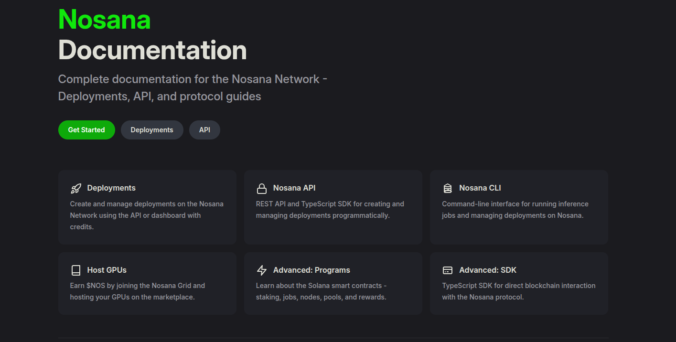Open the Advanced: SDK card heading
Image resolution: width=676 pixels, height=342 pixels.
click(x=488, y=270)
